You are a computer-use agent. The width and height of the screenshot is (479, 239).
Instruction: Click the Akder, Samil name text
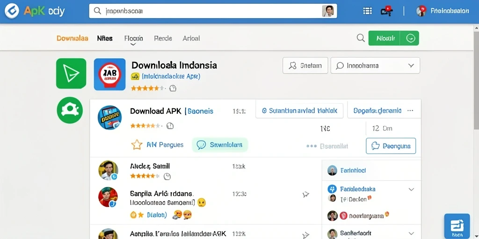coord(150,166)
